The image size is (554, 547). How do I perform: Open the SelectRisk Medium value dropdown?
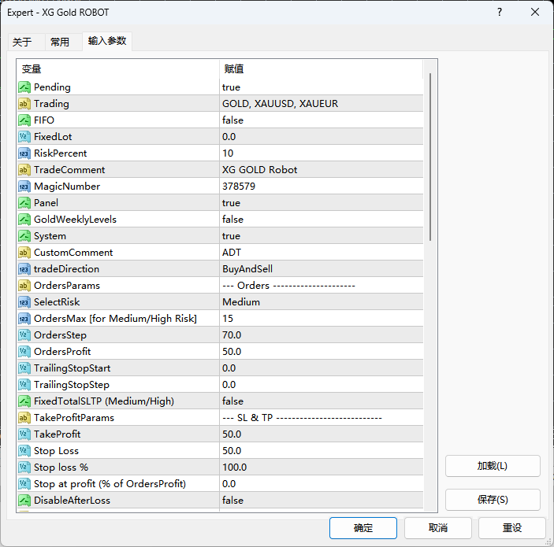tap(321, 302)
